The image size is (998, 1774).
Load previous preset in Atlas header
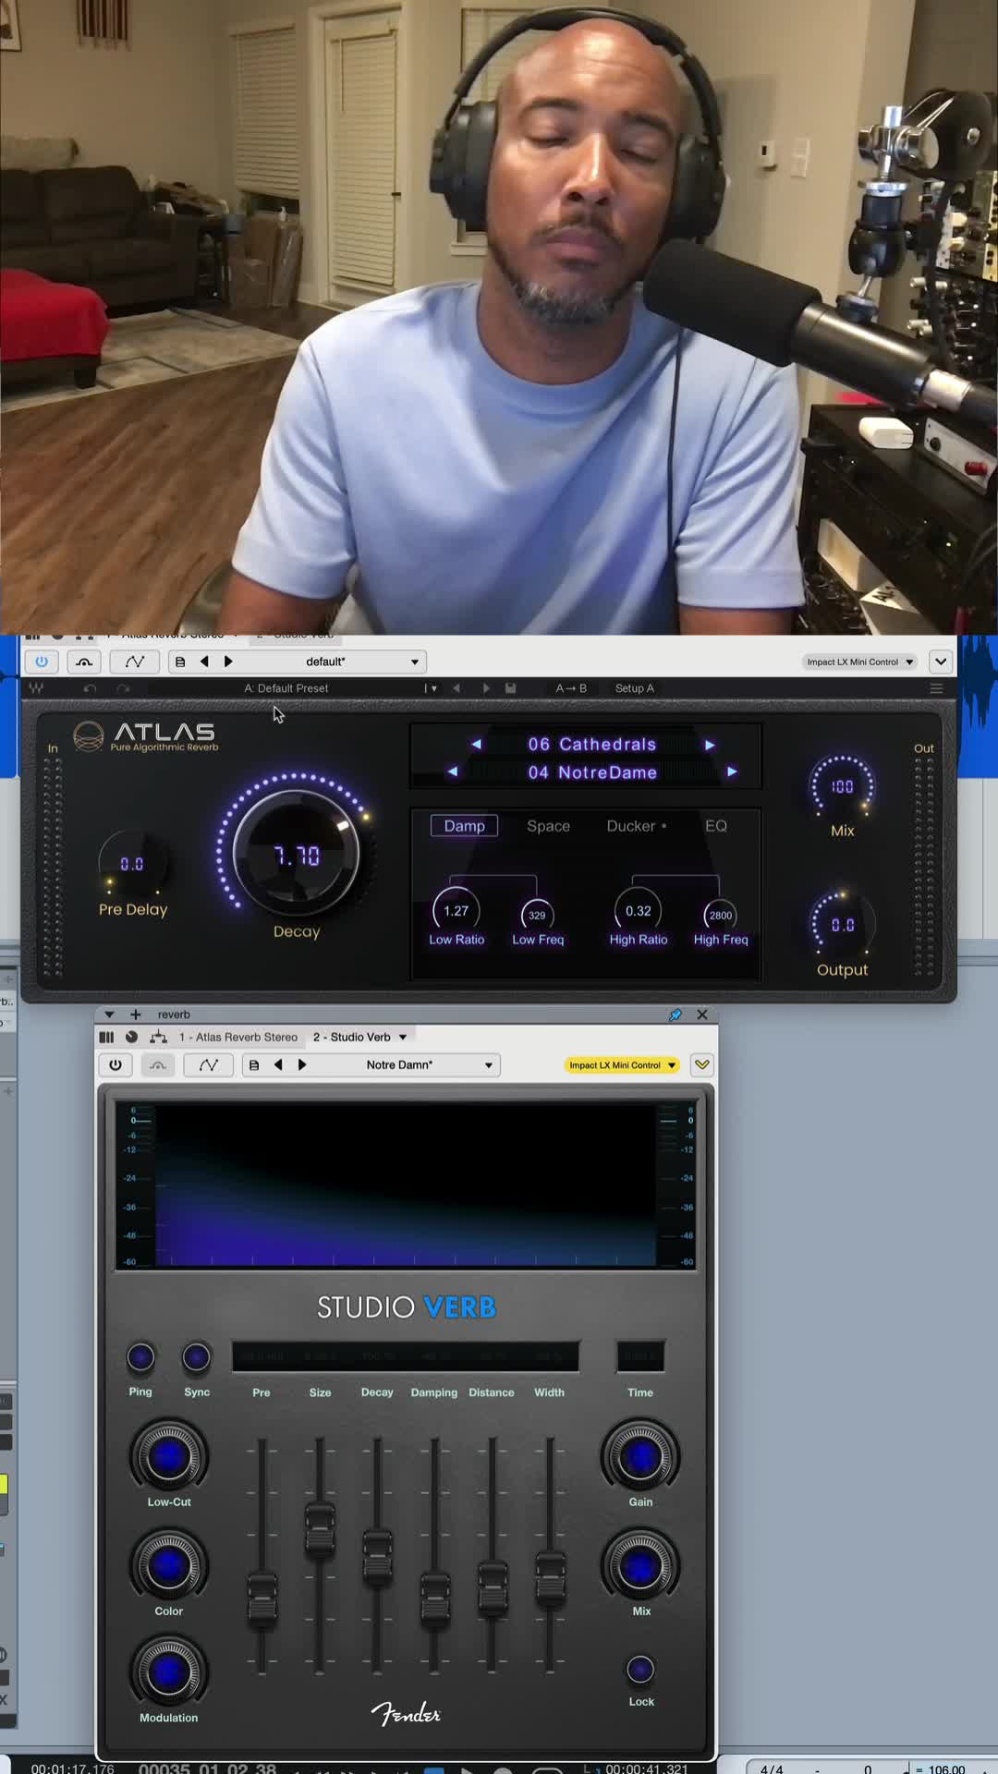click(204, 662)
